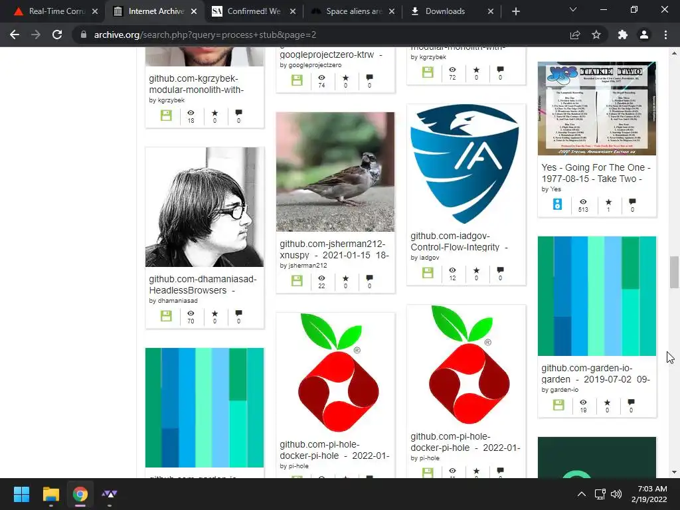Screen dimensions: 680x510
Task: Open the Windows Start menu
Action: tap(21, 494)
